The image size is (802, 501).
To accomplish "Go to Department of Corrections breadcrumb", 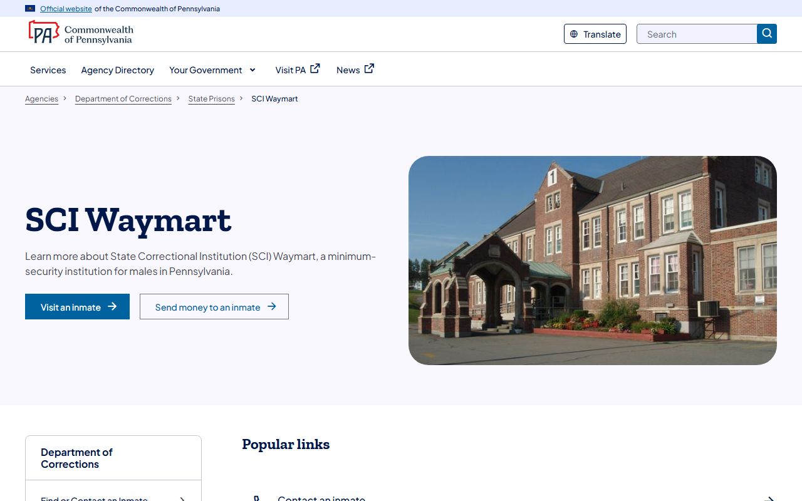I will coord(123,99).
